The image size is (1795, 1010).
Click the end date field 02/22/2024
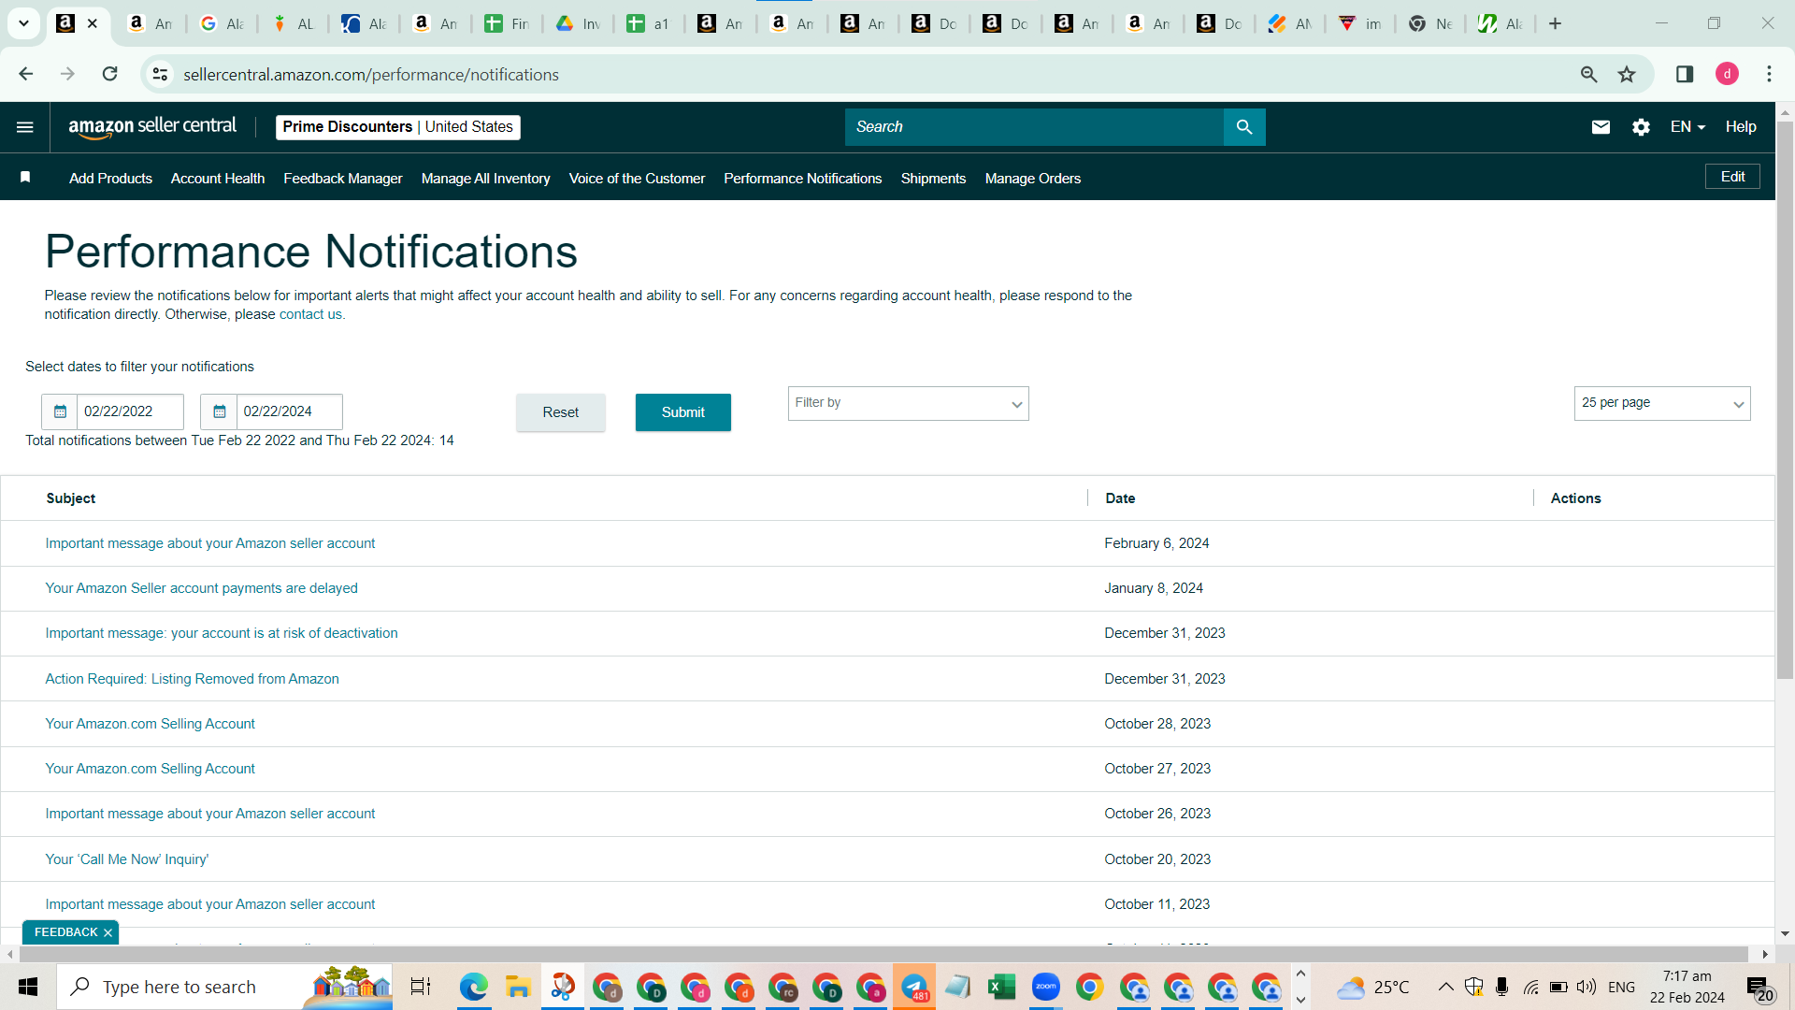click(289, 411)
